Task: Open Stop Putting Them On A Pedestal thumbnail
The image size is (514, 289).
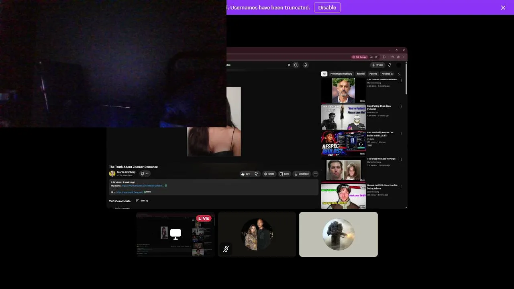Action: (x=343, y=117)
